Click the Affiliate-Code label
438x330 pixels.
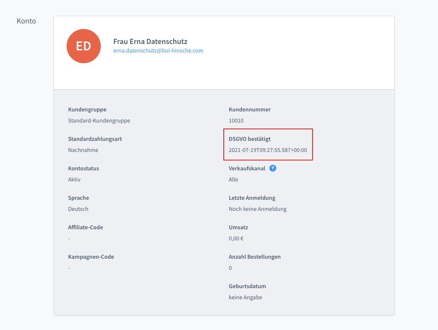85,227
